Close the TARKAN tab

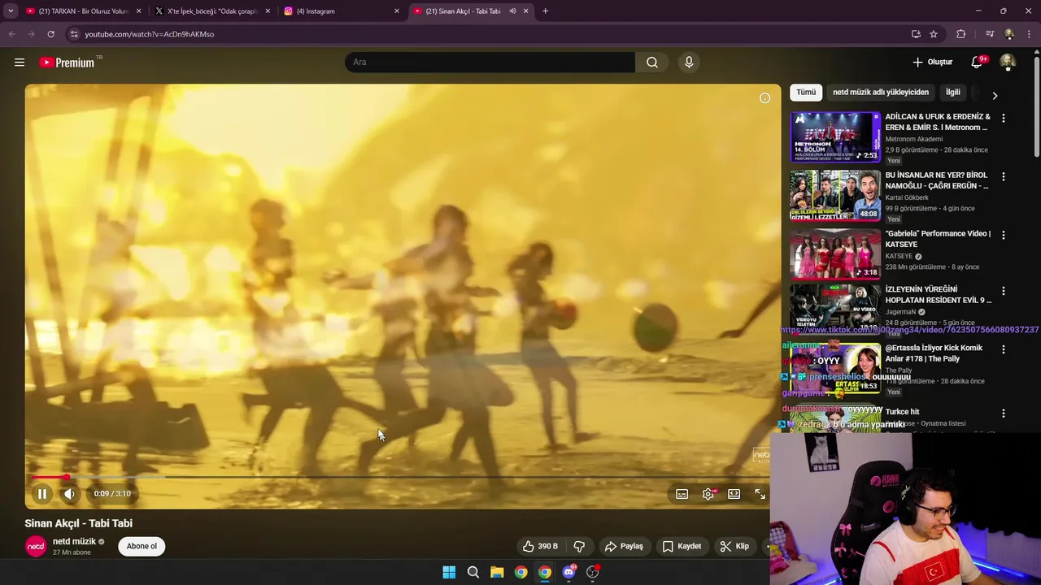pos(138,11)
